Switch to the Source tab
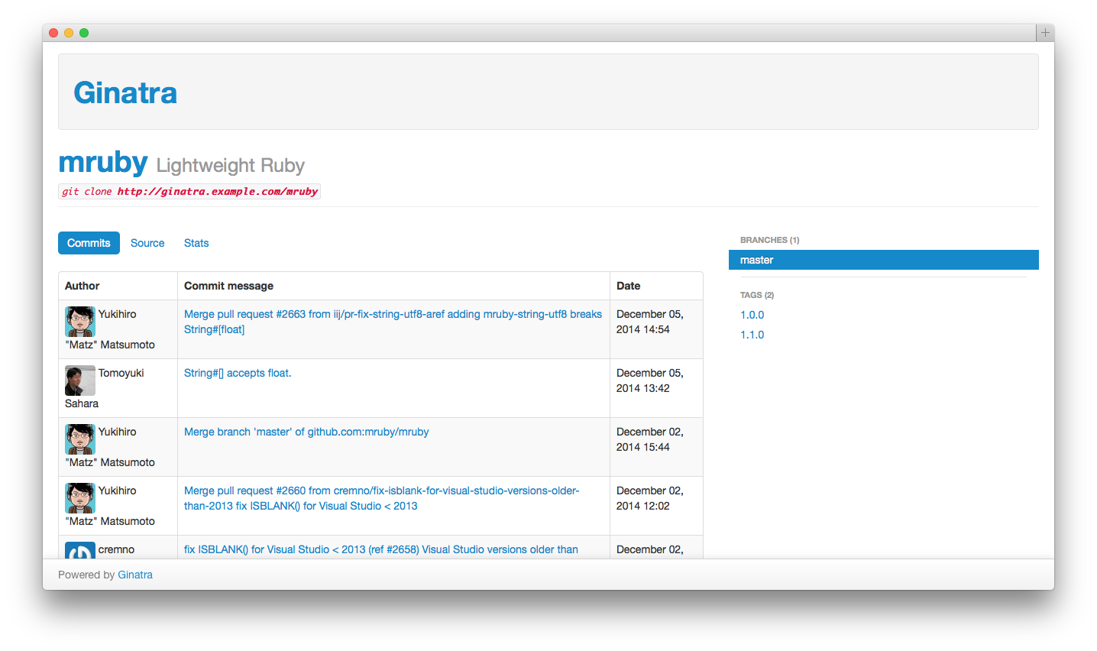 pos(147,243)
